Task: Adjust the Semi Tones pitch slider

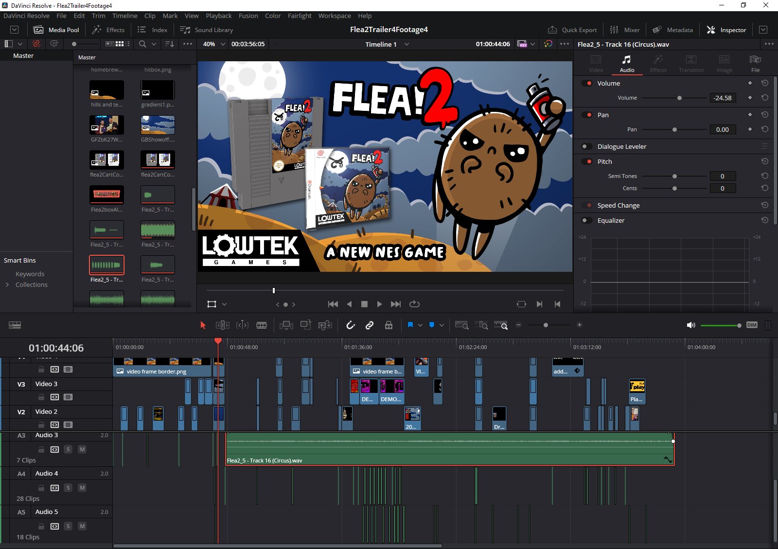Action: 674,176
